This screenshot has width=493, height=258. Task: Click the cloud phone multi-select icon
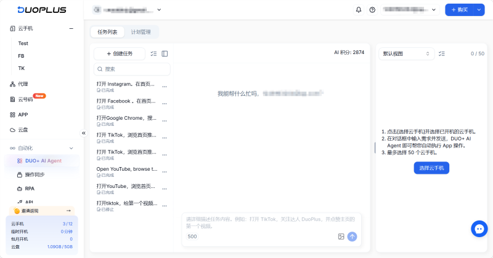point(442,53)
